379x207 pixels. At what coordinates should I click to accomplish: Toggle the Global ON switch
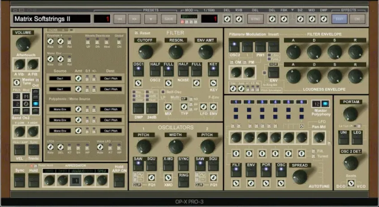119,42
